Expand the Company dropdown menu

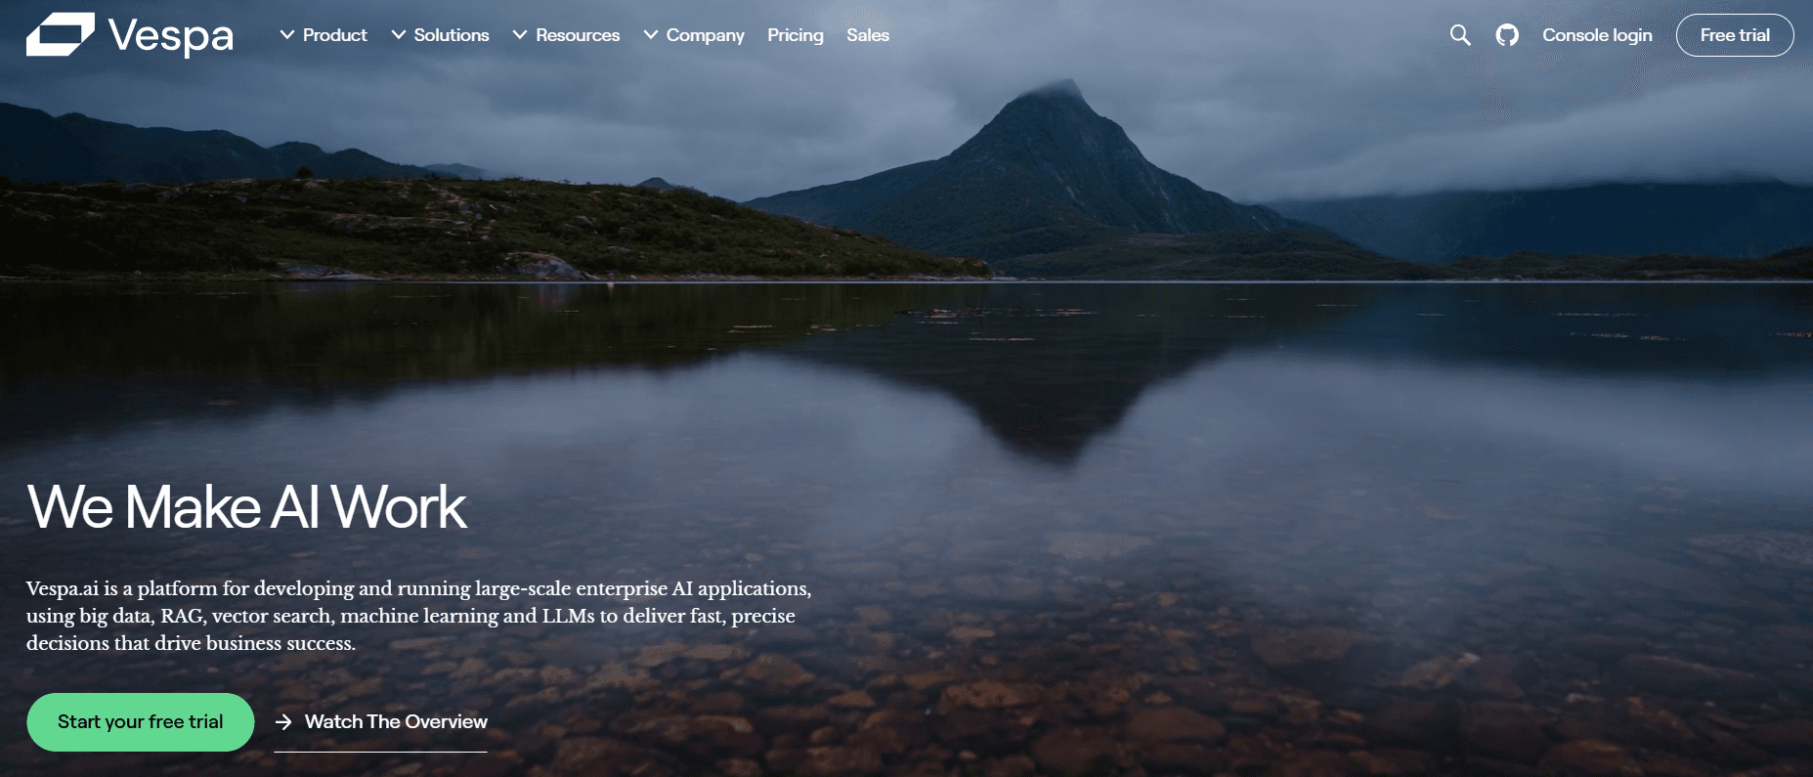(x=694, y=35)
